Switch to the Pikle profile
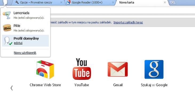 click(26, 28)
